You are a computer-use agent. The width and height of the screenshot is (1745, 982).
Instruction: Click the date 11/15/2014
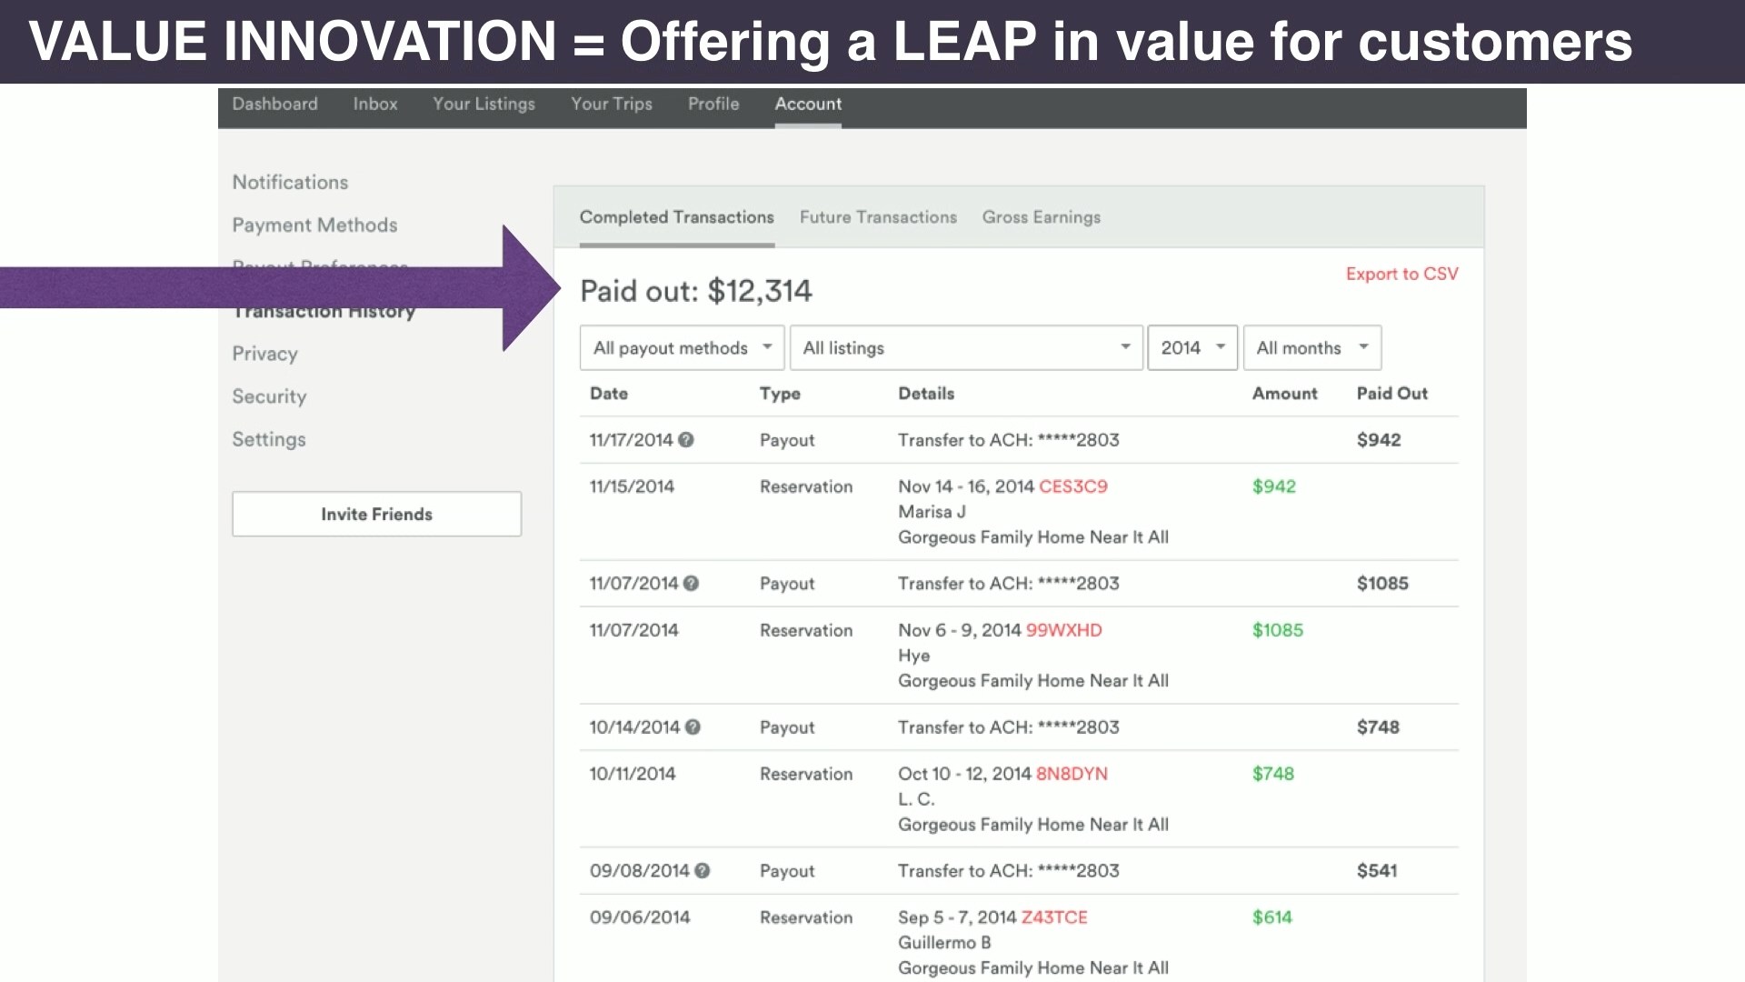(x=632, y=487)
